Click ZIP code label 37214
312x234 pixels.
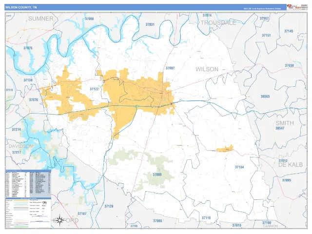pyautogui.click(x=16, y=130)
